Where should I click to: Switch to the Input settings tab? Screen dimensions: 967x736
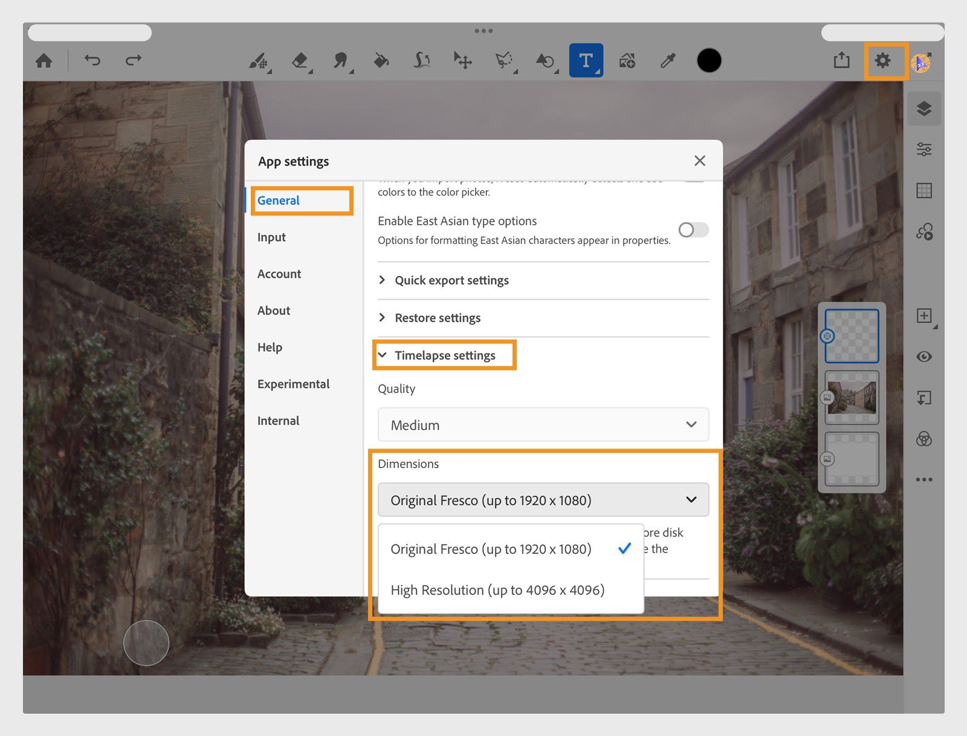pos(271,237)
